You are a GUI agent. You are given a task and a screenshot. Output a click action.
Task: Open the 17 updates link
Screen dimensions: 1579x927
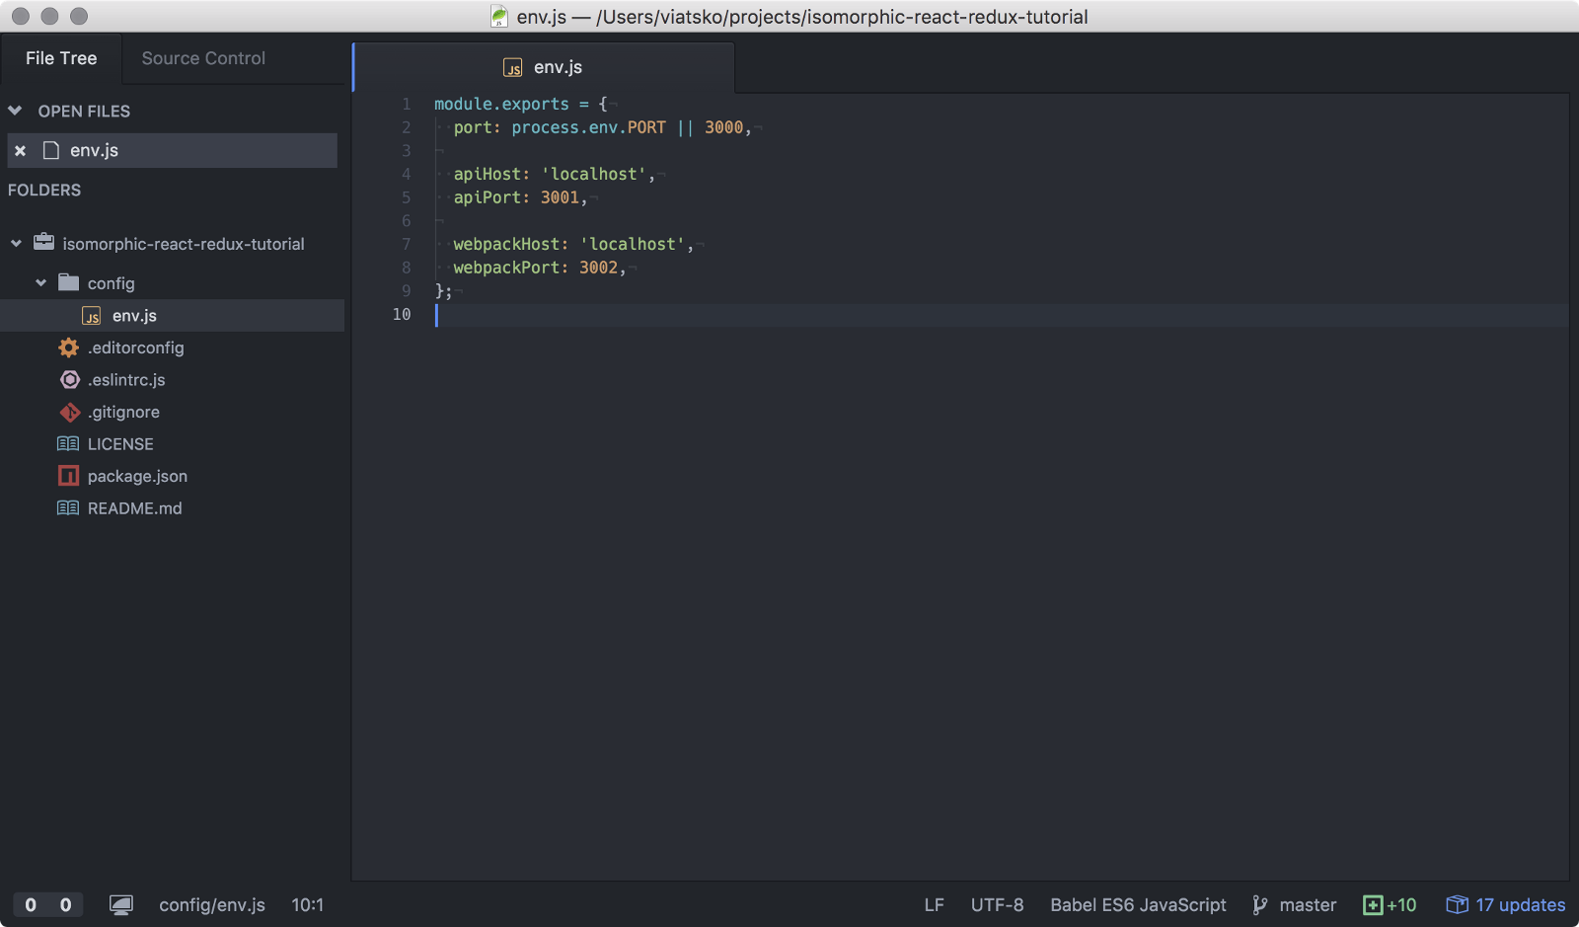[1520, 905]
